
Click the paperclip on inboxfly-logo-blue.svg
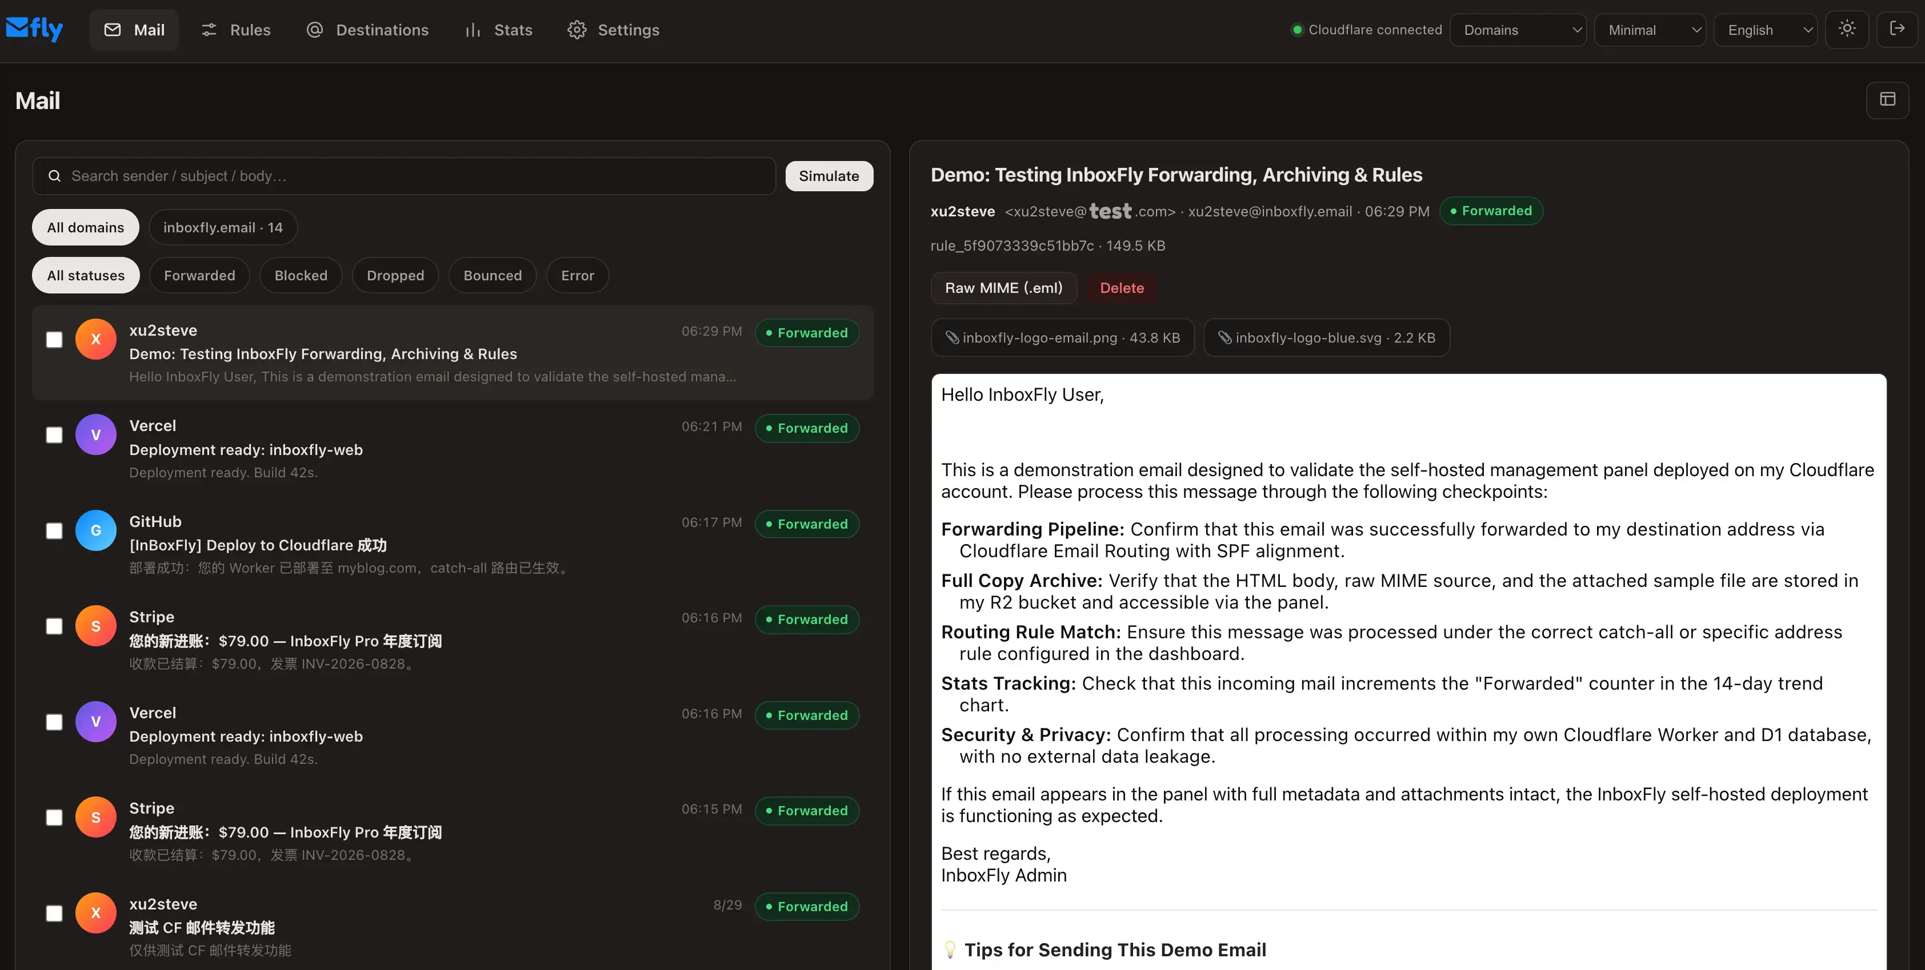[x=1225, y=337]
